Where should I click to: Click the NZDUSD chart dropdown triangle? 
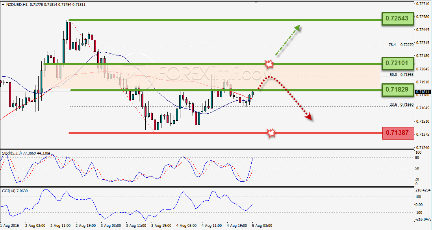(x=3, y=5)
